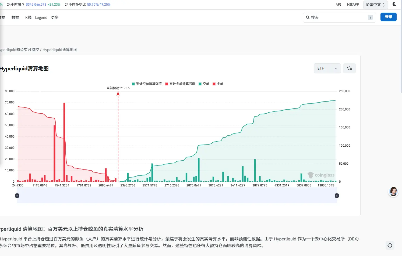Viewport: 402px width, 256px height.
Task: Click the left axis value 80,000
Action: coord(10,91)
